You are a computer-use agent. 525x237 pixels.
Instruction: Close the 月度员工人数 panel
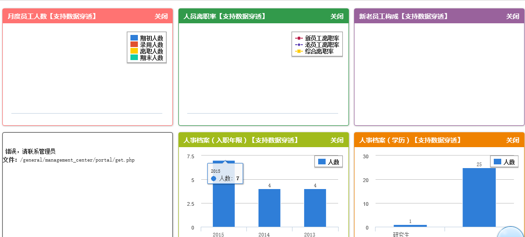(161, 16)
